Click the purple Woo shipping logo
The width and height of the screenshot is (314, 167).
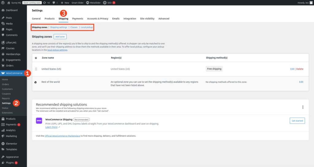[39, 121]
